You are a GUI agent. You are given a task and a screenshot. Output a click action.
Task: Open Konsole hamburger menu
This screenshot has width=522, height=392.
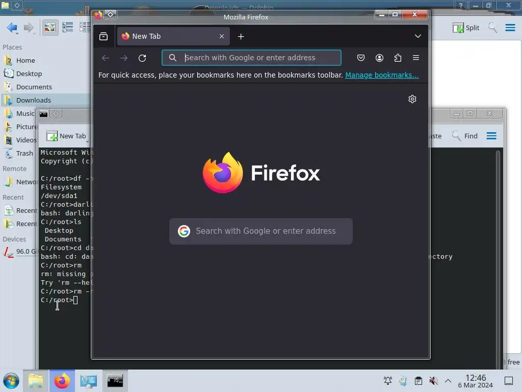click(492, 136)
